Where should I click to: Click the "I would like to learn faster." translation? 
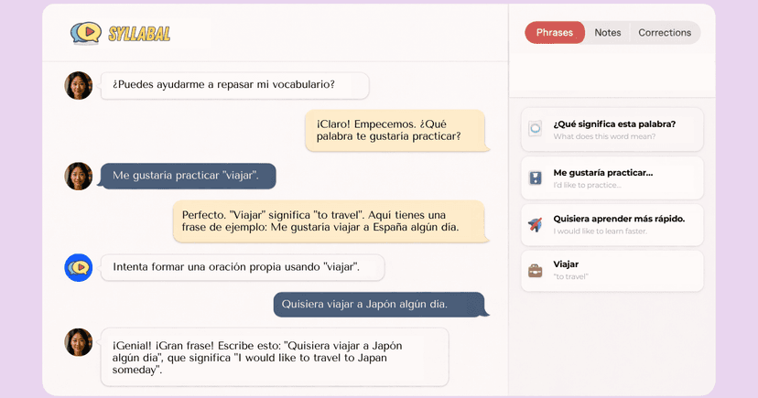[x=600, y=231]
